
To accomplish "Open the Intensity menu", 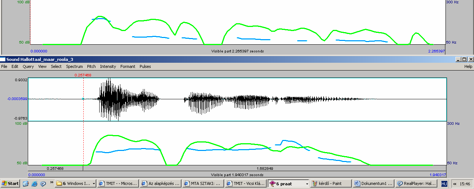I will pyautogui.click(x=108, y=66).
